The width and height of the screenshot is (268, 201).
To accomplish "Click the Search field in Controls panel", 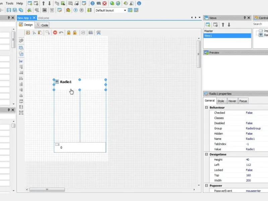I will click(x=260, y=24).
